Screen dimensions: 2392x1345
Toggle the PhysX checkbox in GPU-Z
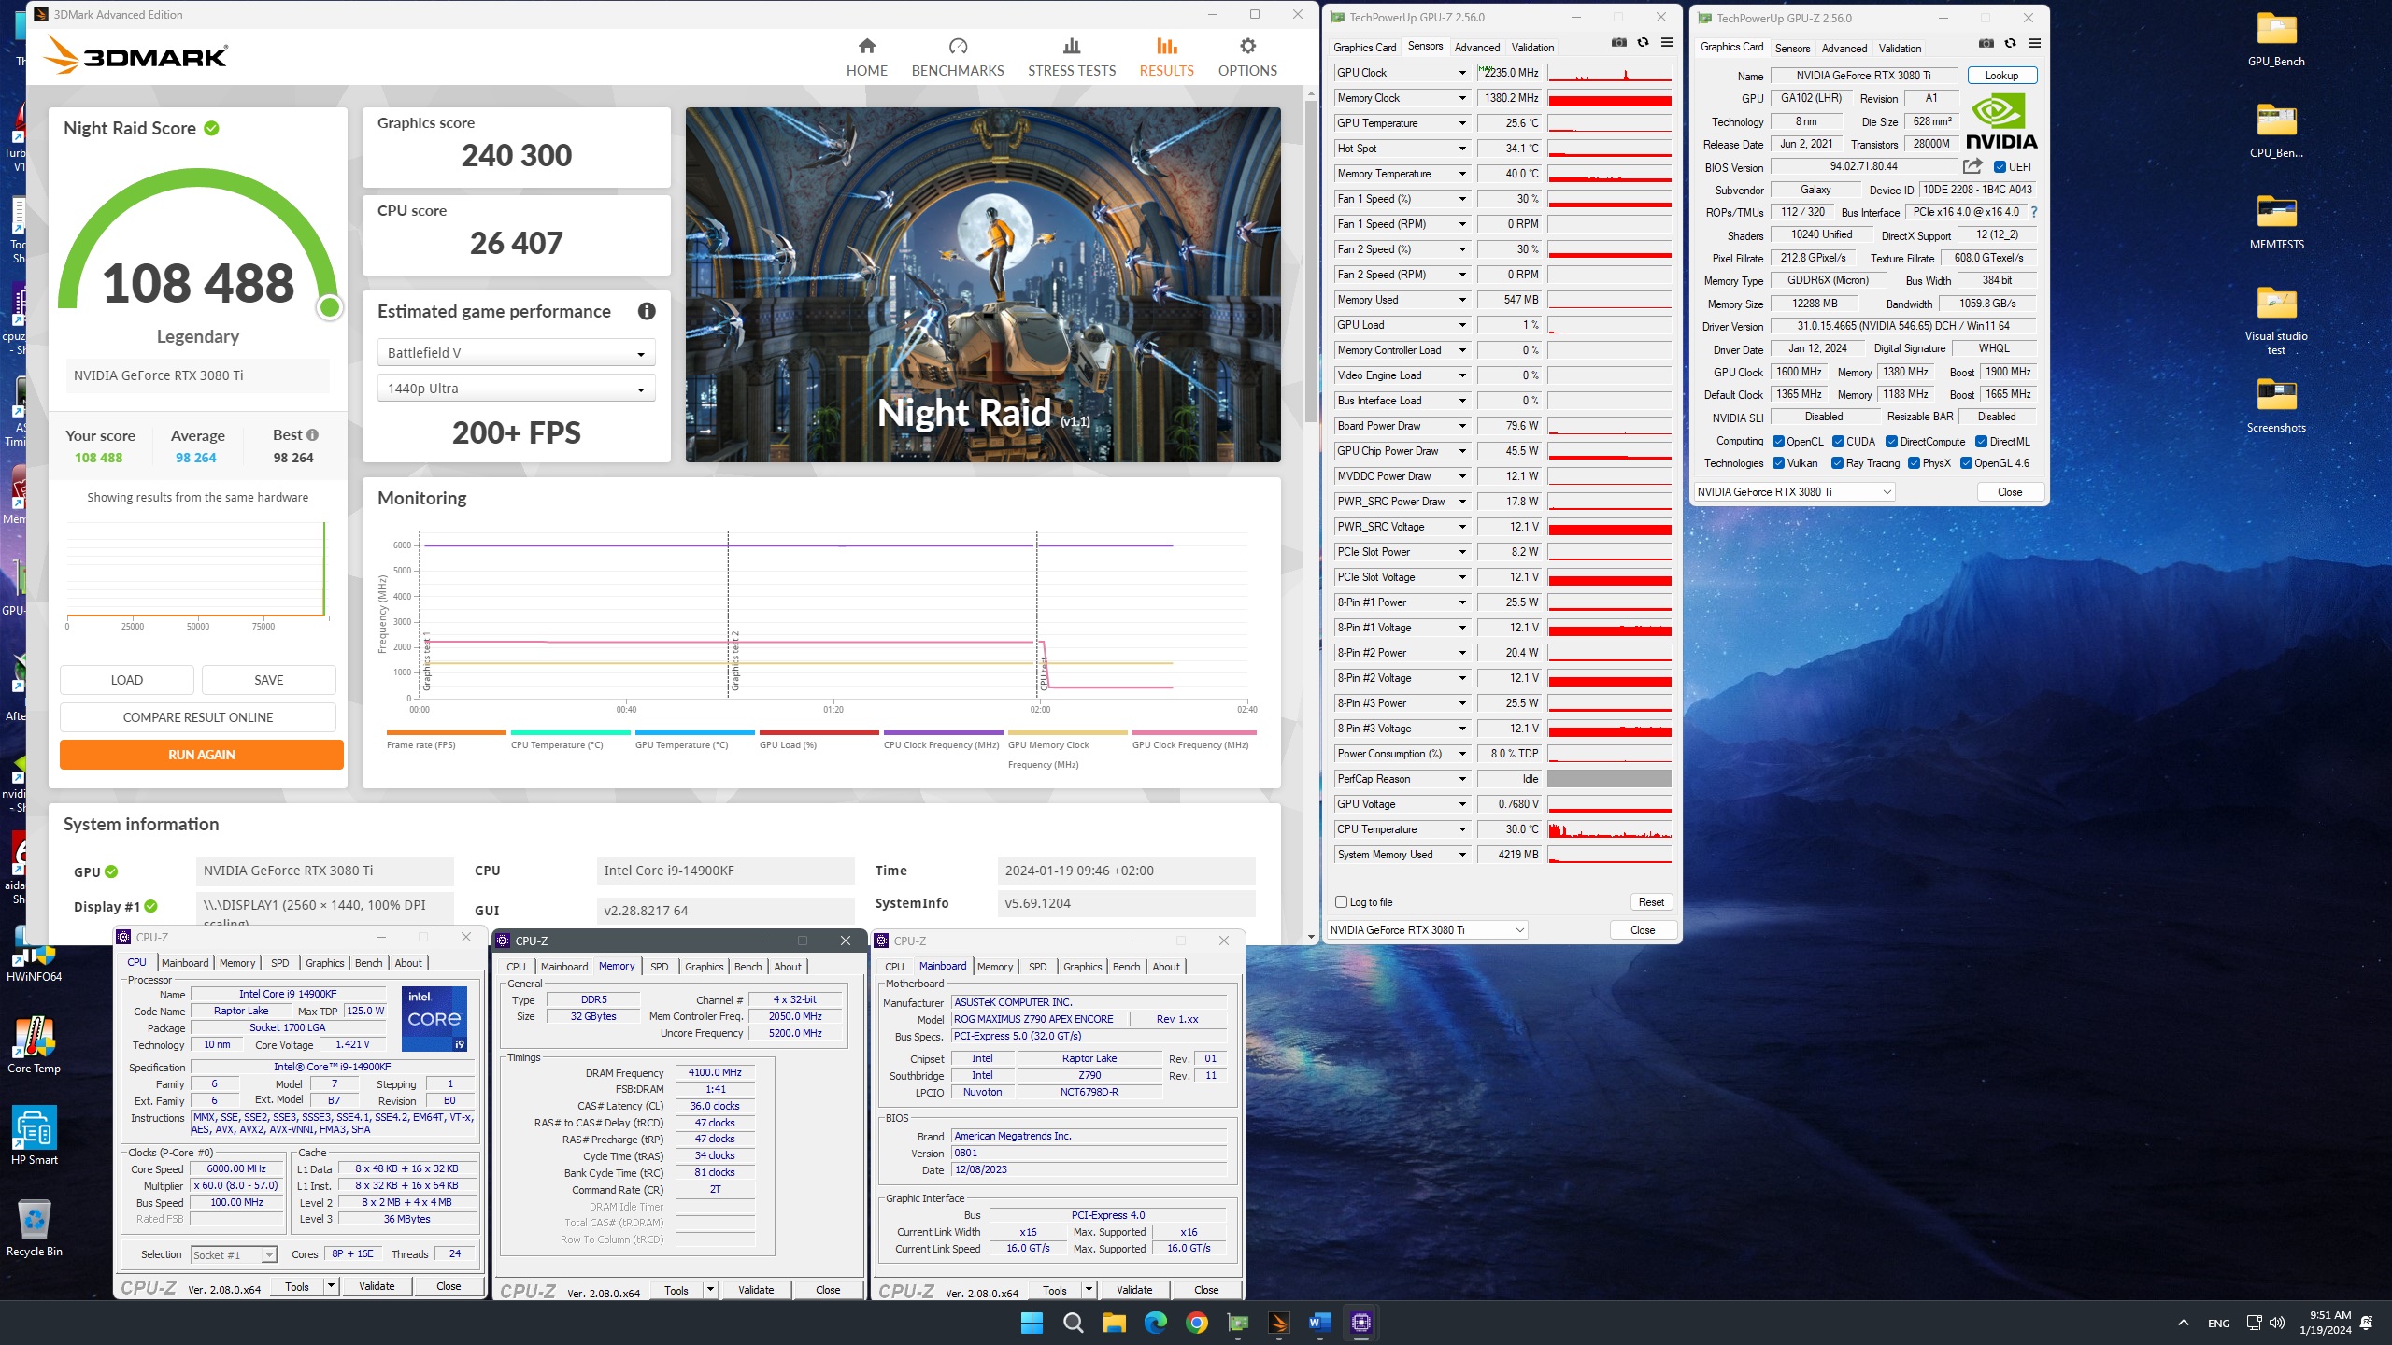pos(1914,463)
